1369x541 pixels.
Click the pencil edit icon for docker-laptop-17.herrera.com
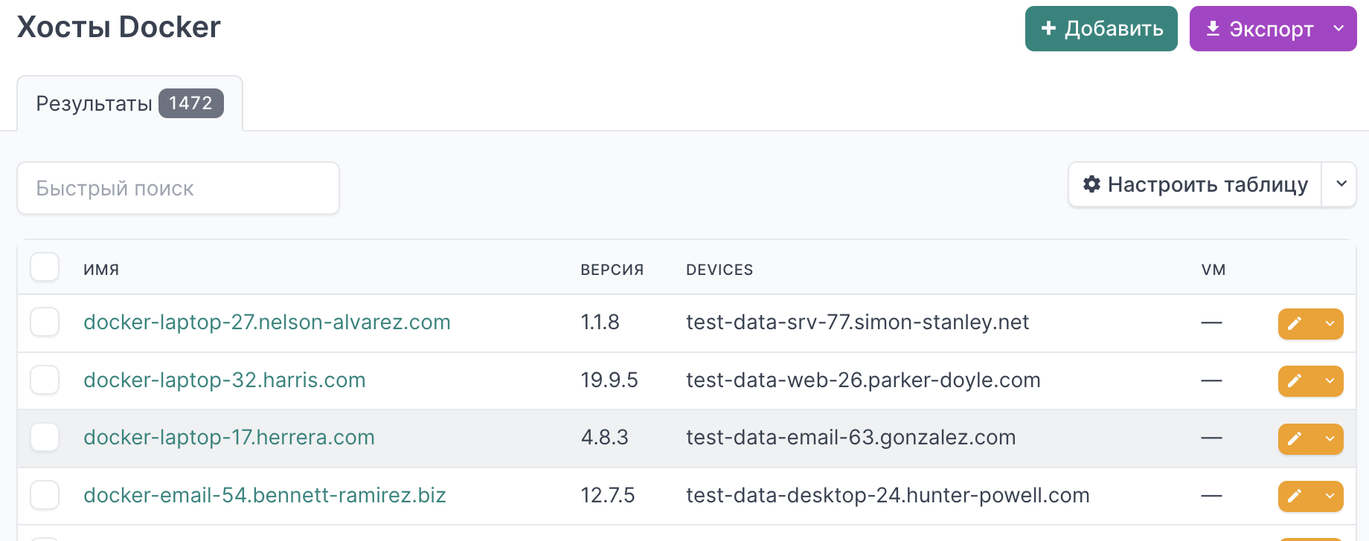[1295, 438]
